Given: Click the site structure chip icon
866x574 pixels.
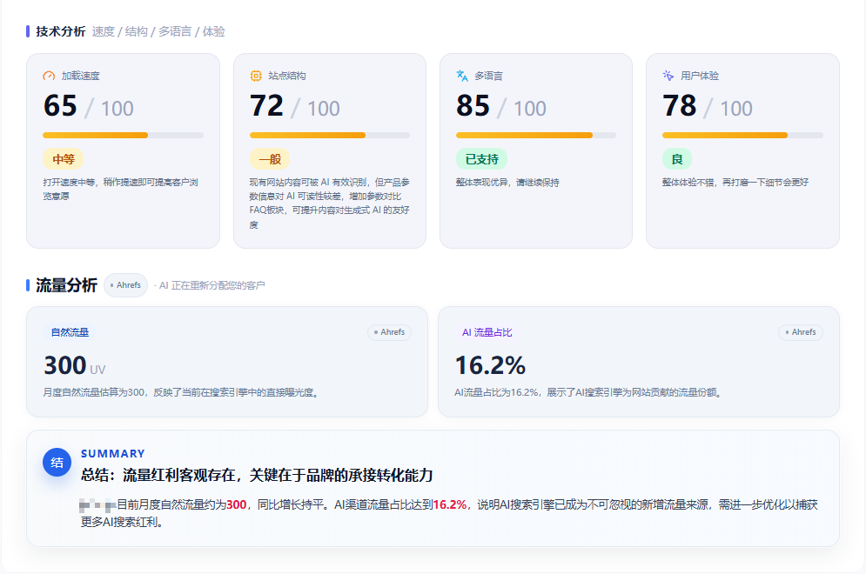Looking at the screenshot, I should pyautogui.click(x=256, y=76).
